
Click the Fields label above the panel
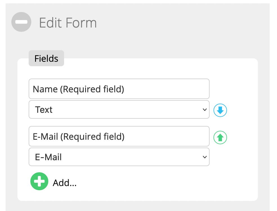coord(46,58)
